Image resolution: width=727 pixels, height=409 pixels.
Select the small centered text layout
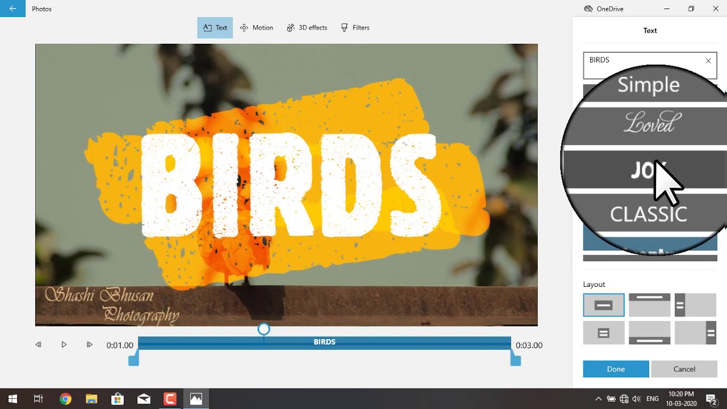point(604,333)
